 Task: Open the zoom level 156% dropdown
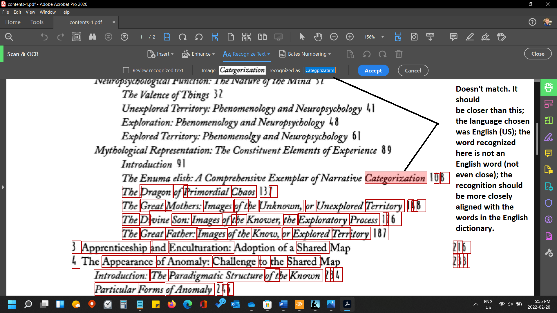[383, 37]
